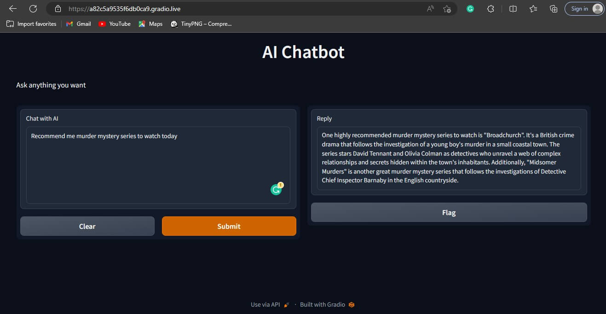Screen dimensions: 606x314
Task: Open the Import favorites folder
Action: click(x=31, y=24)
